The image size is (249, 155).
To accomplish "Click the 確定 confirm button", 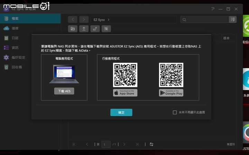I will coord(121,112).
